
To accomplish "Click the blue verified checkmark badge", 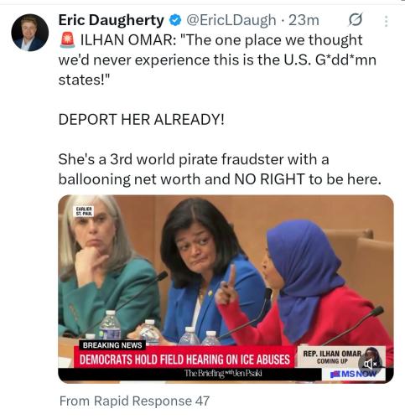I will [x=175, y=21].
